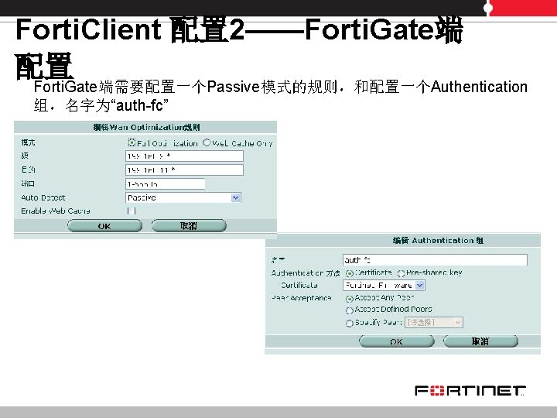Click the auth-fc name input field
557x418 pixels.
pyautogui.click(x=435, y=260)
